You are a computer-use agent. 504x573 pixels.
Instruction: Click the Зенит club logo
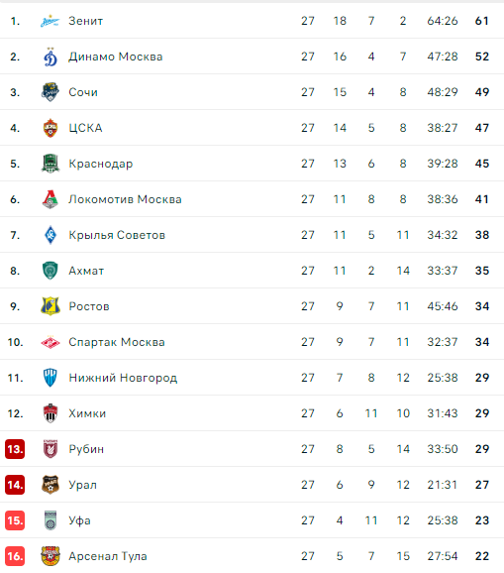(x=50, y=21)
